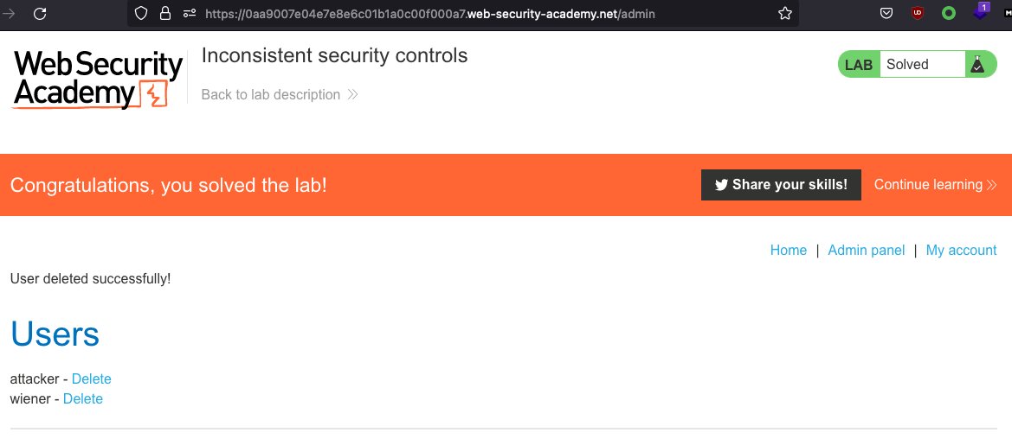The image size is (1012, 439).
Task: Bookmark this page with the star icon
Action: [785, 13]
